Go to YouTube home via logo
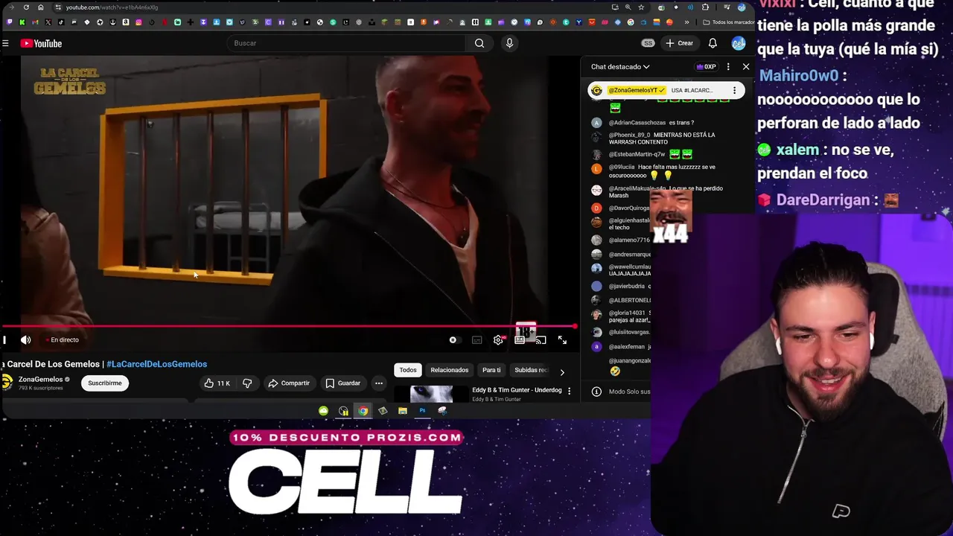Viewport: 953px width, 536px height. click(41, 43)
